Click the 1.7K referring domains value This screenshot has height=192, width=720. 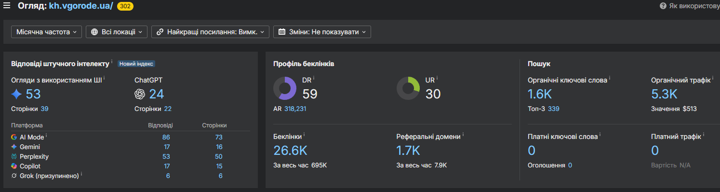click(x=408, y=151)
